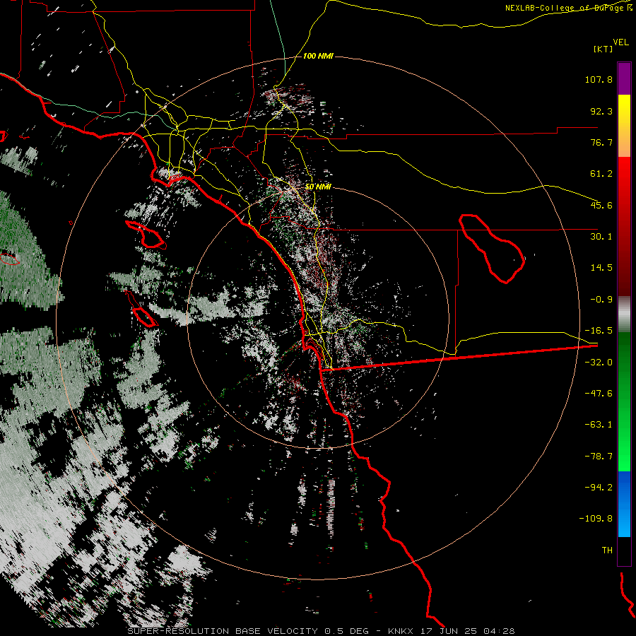Pick the gray segment of velocity color bar
This screenshot has width=636, height=636.
coord(624,314)
